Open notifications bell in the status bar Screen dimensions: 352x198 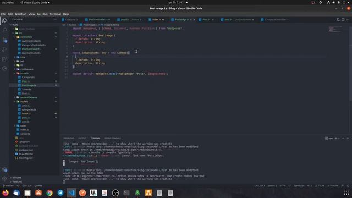[x=348, y=186]
